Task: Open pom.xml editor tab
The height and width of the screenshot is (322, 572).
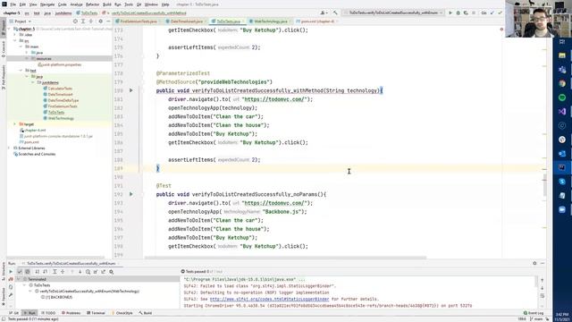Action: point(316,21)
